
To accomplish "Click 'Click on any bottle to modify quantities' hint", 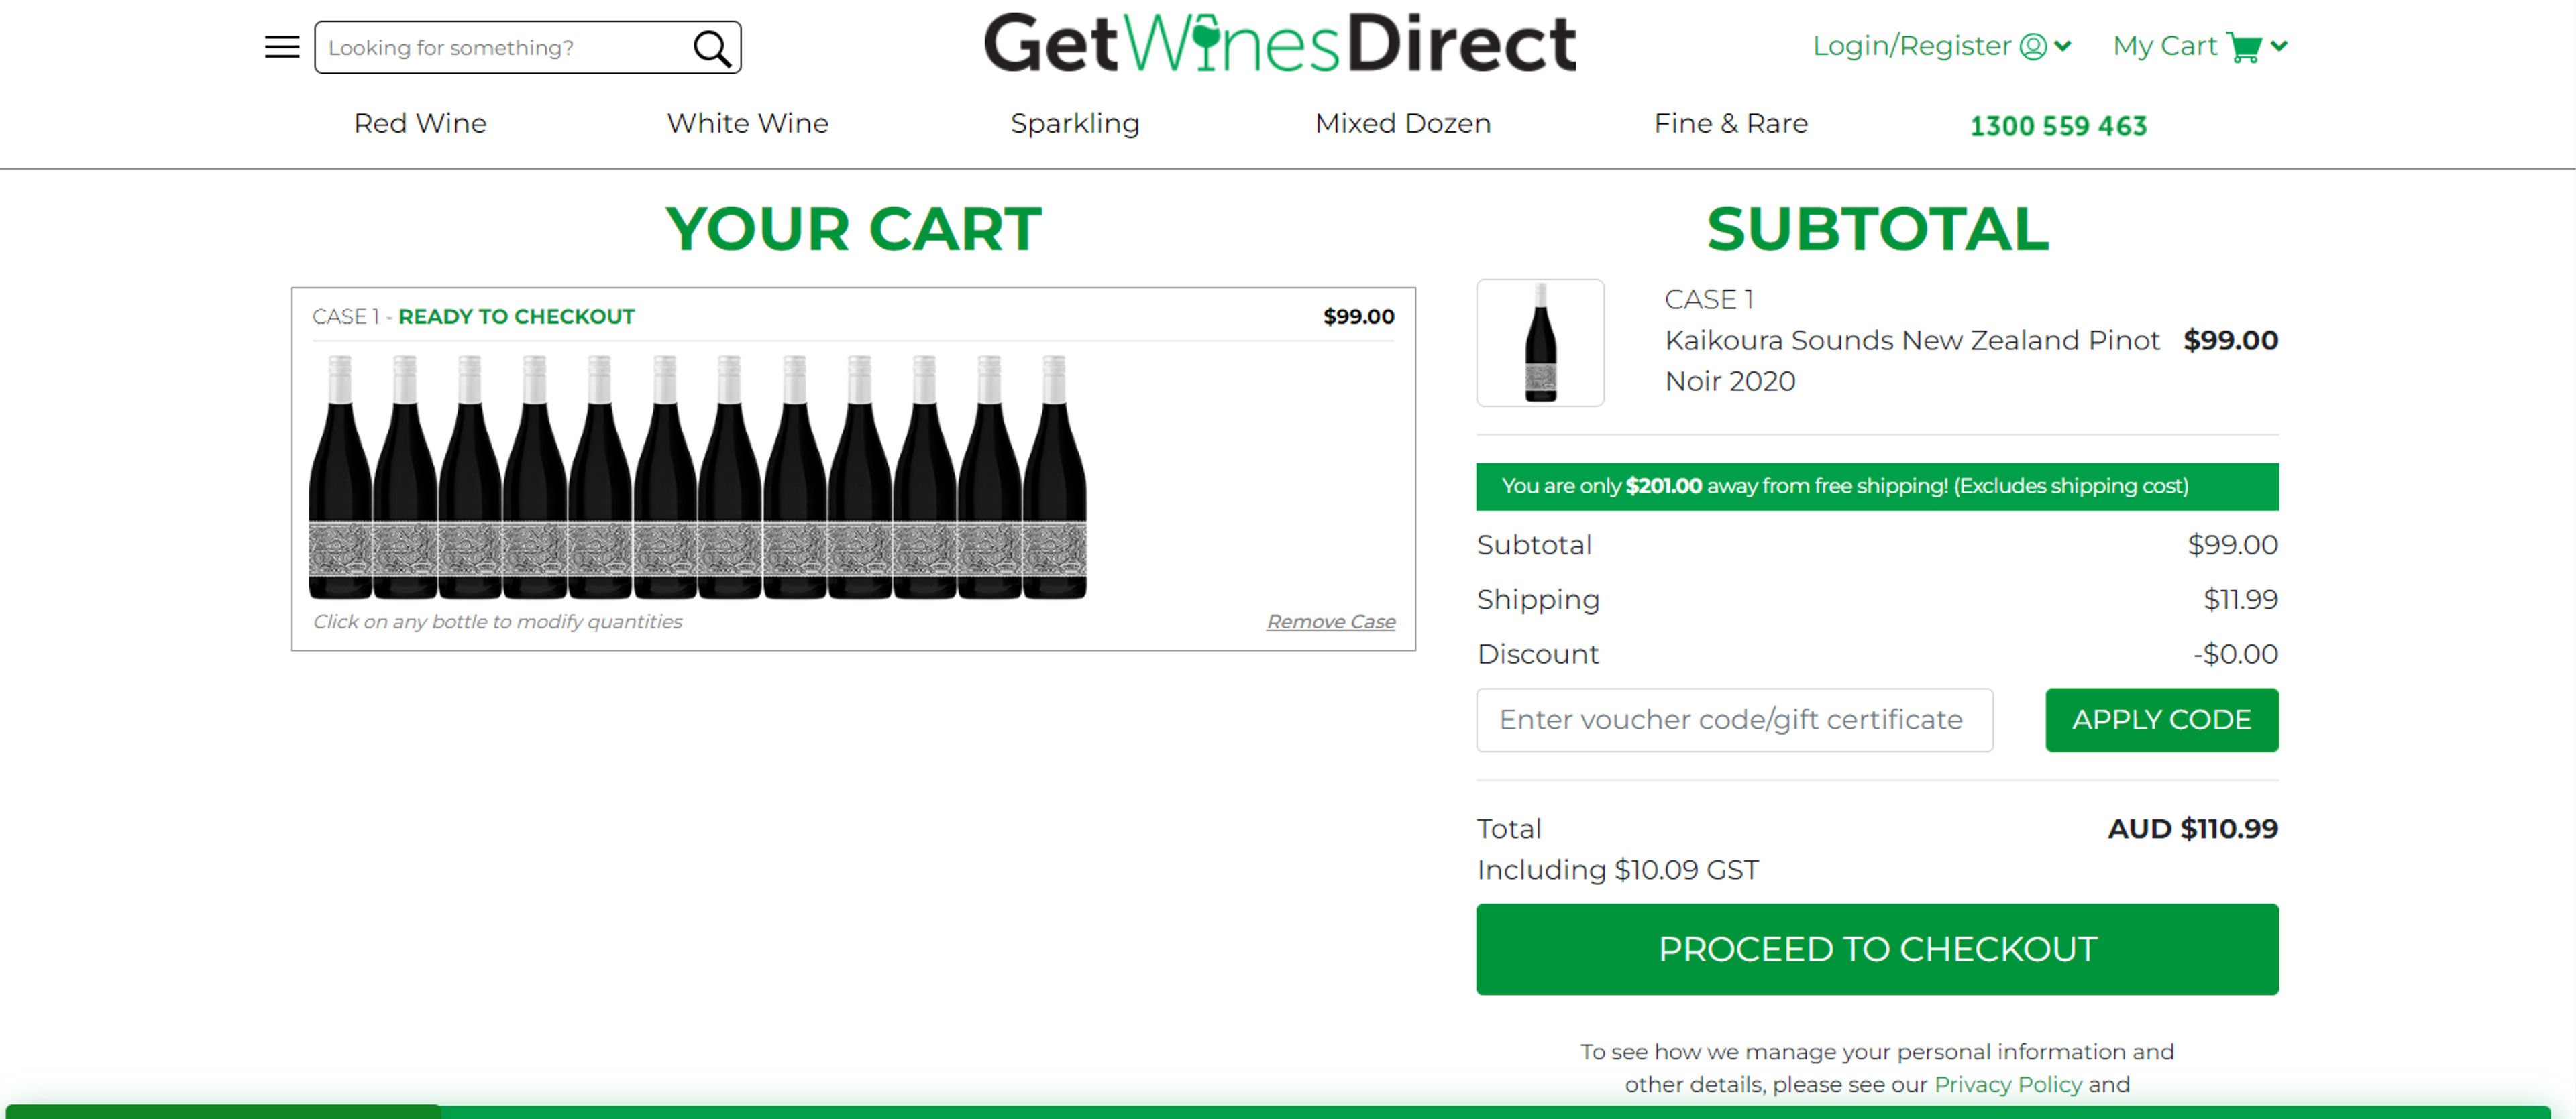I will (x=497, y=622).
